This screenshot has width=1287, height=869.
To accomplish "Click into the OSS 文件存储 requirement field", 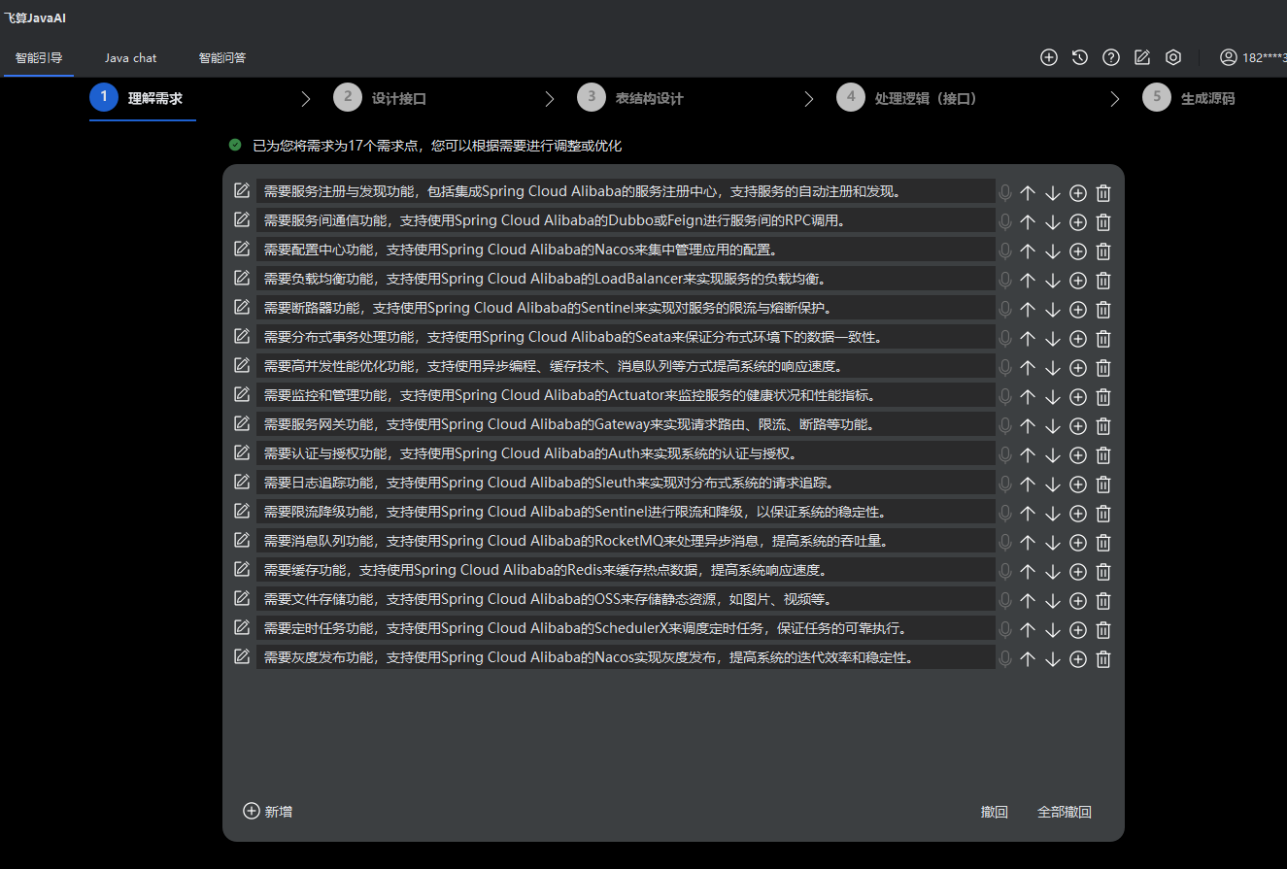I will click(626, 599).
